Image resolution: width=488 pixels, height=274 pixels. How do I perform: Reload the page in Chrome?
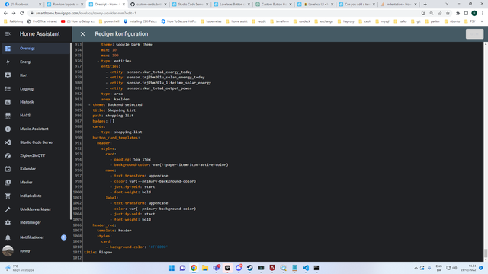pyautogui.click(x=22, y=14)
